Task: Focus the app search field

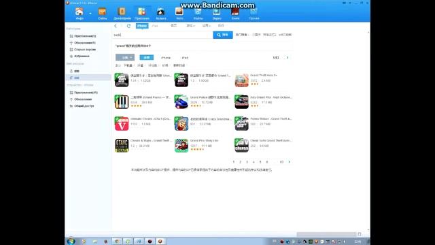Action: (163, 35)
